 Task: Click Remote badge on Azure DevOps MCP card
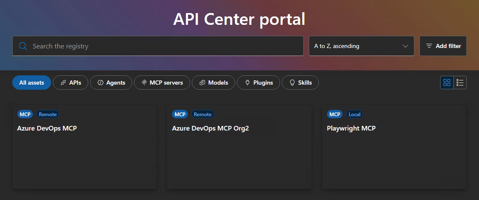pos(48,115)
